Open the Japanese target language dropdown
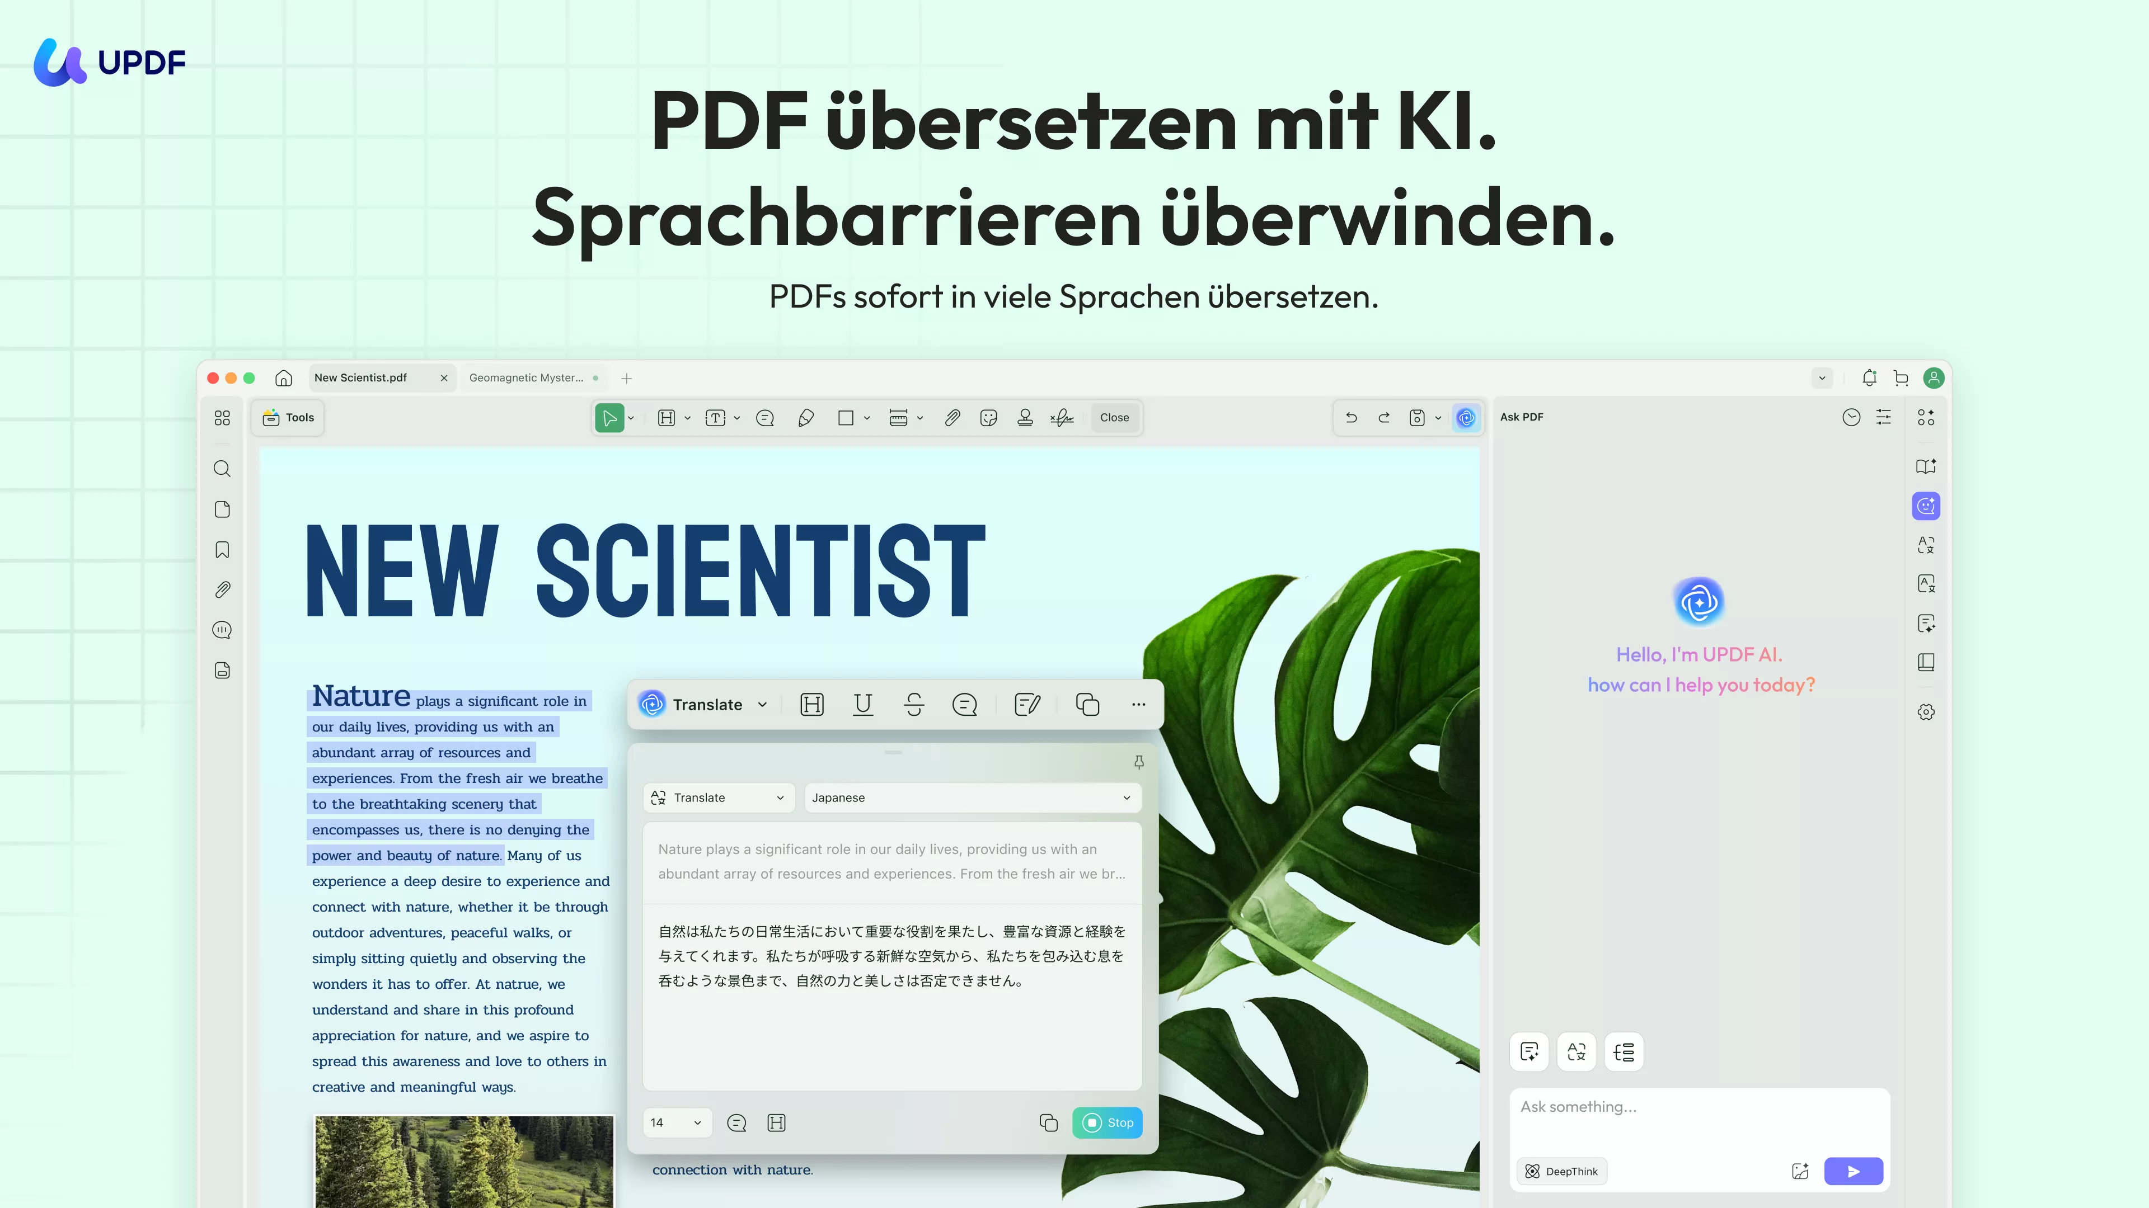Screen dimensions: 2149x1208 (x=971, y=798)
